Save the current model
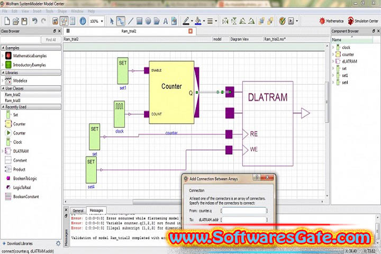This screenshot has height=254, width=381. [24, 21]
